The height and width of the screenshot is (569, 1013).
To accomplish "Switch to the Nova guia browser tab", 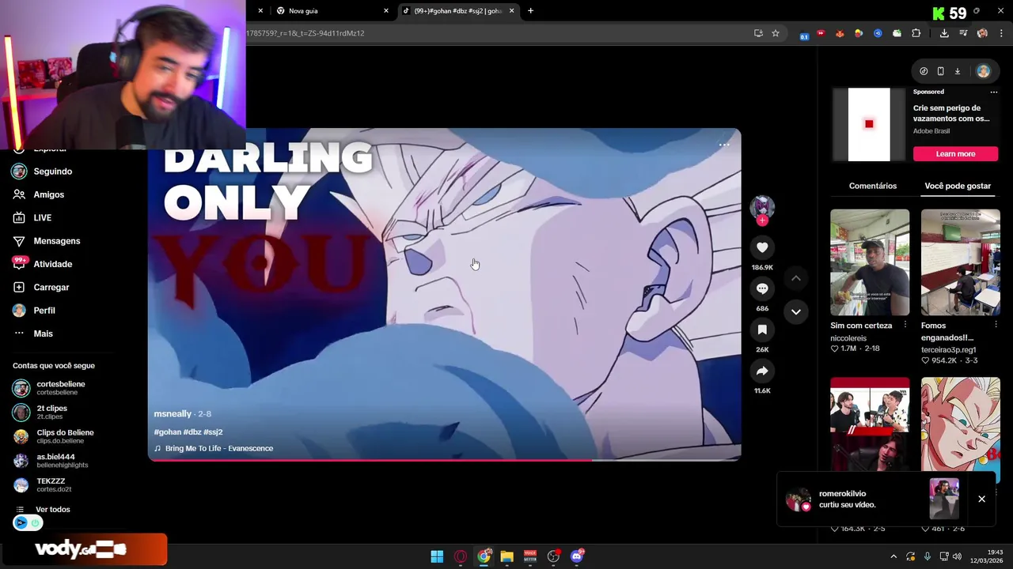I will point(332,11).
